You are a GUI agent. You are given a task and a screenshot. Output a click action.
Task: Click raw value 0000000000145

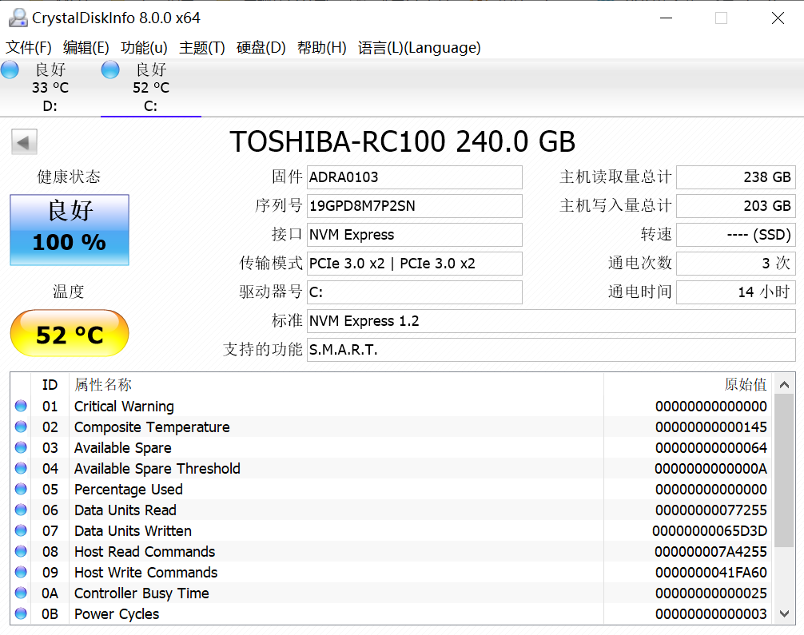click(x=711, y=427)
